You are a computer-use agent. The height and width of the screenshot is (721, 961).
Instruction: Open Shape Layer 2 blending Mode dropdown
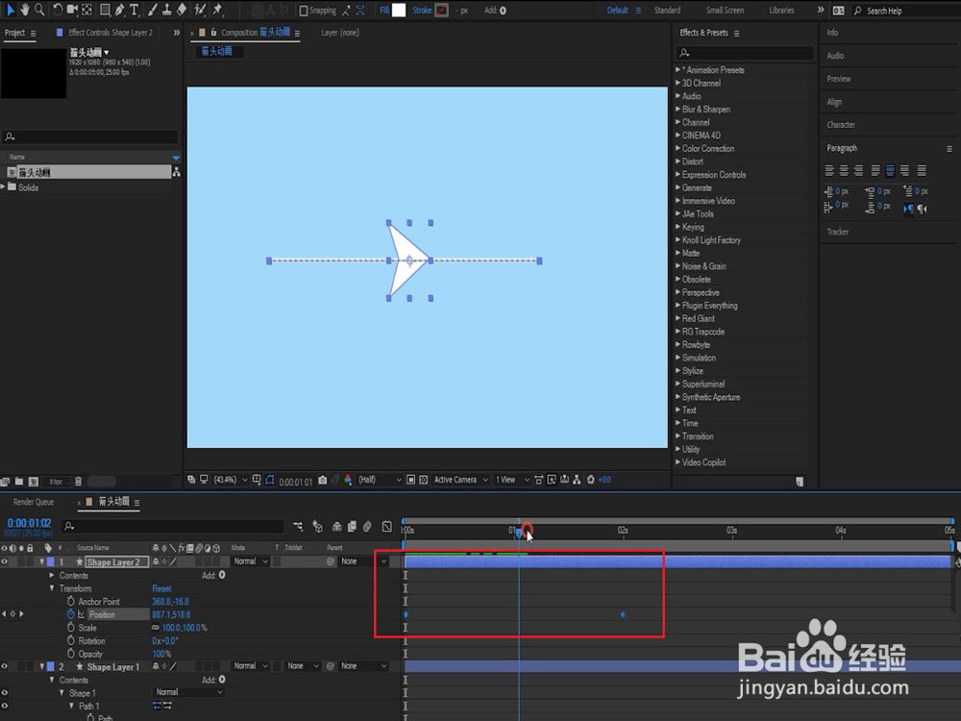click(250, 561)
